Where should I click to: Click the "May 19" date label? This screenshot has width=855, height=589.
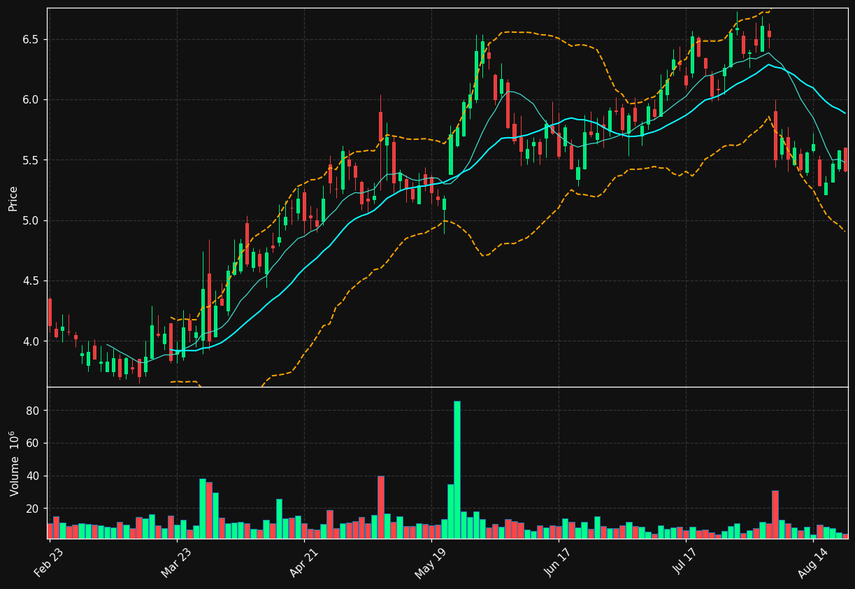430,565
